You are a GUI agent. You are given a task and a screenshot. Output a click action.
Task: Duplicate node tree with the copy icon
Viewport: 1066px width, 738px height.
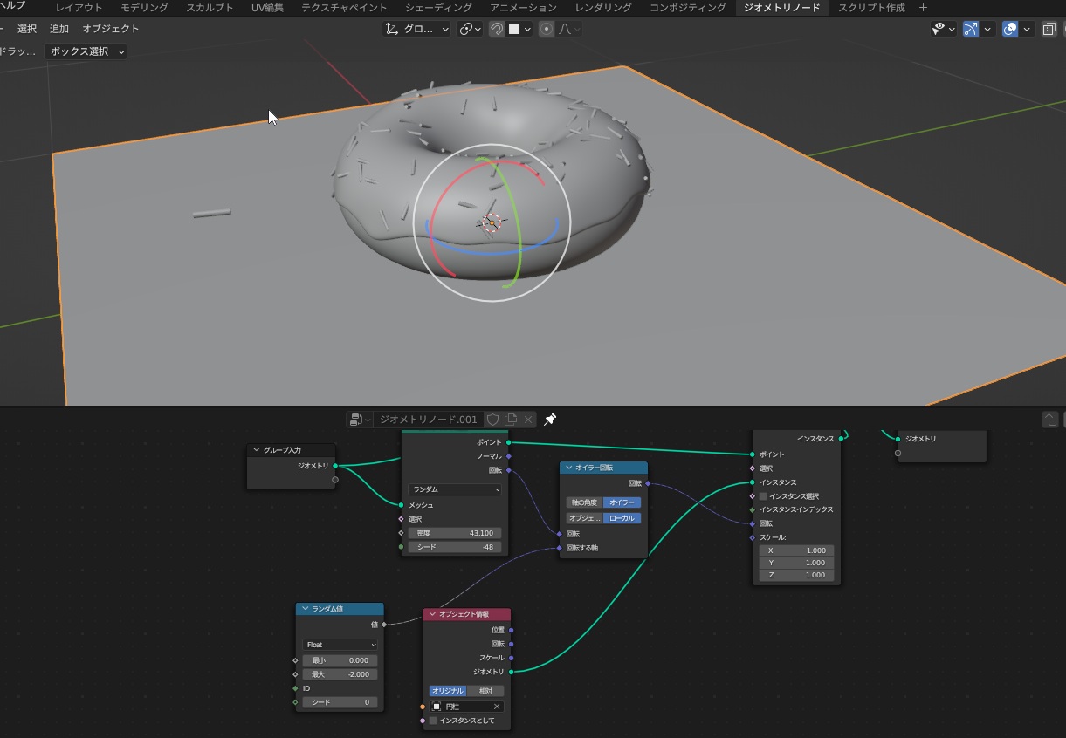(x=512, y=420)
